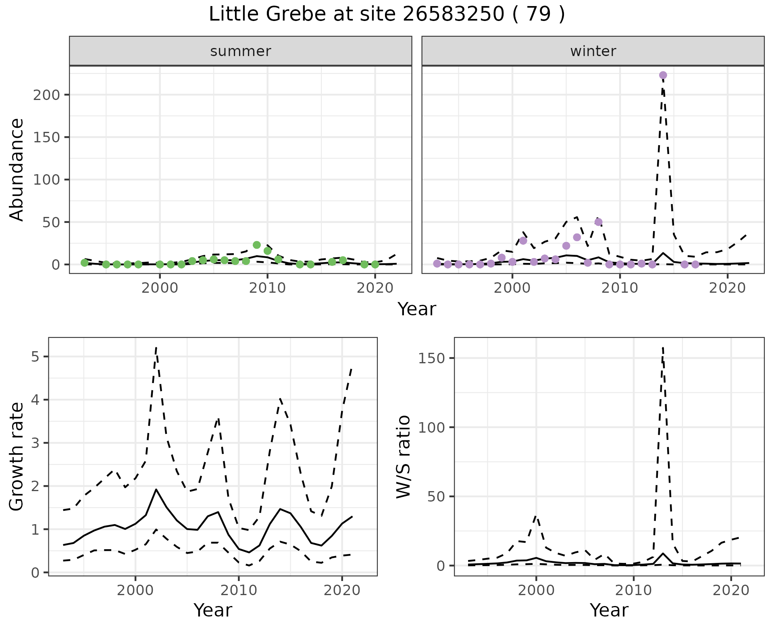Click the 5 tick label on Growth rate axis
Viewport: 774px width, 629px height.
click(35, 356)
